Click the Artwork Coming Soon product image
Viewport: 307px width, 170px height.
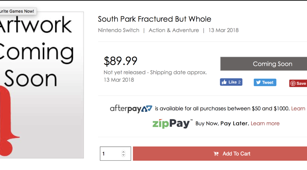42,85
